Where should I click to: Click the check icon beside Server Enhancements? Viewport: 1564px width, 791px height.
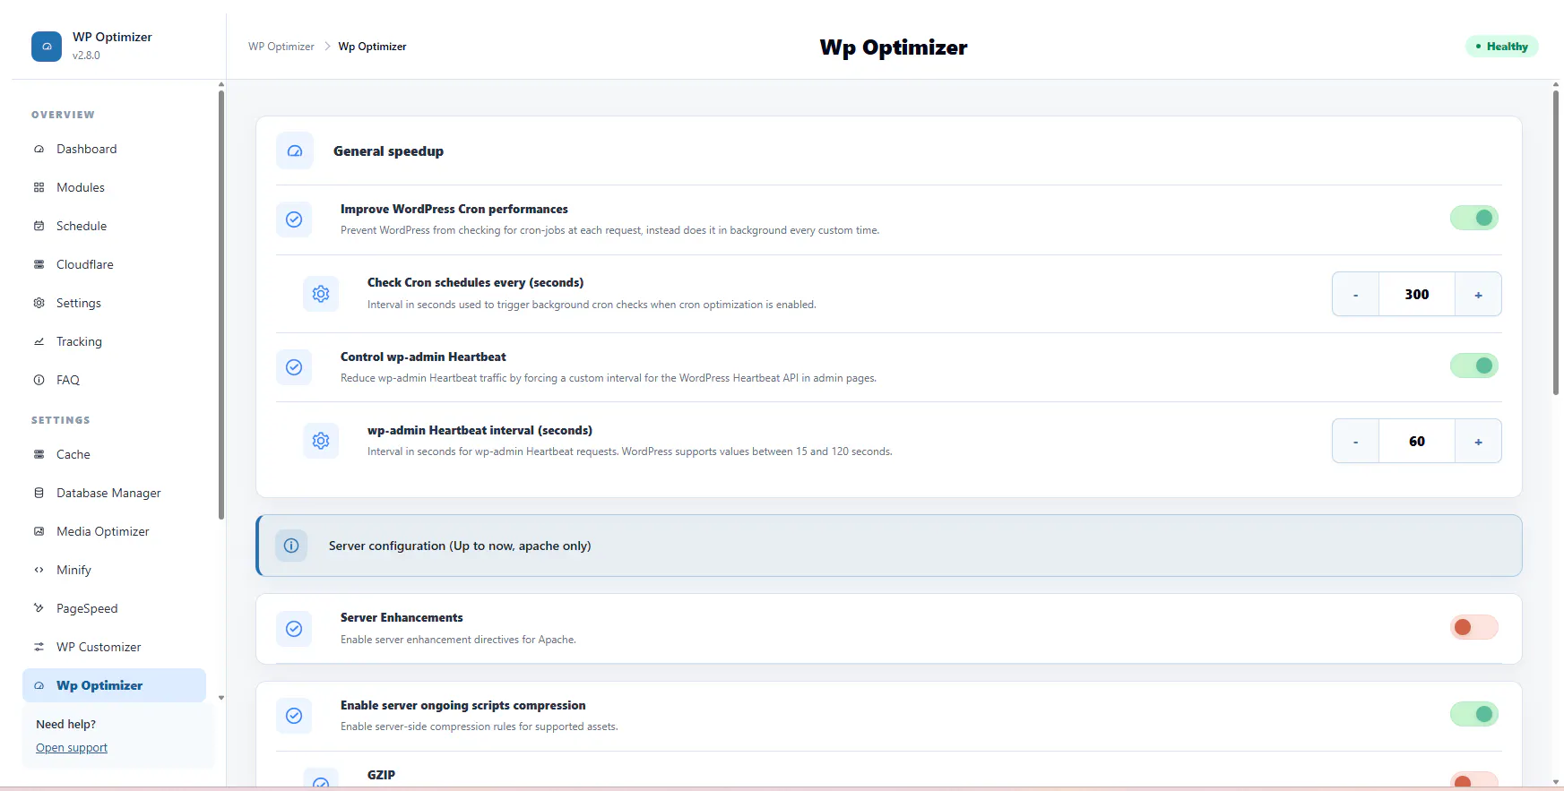294,629
